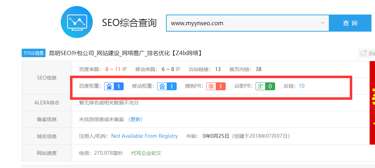Image resolution: width=375 pixels, height=168 pixels.
Task: Click the 查询 search button
Action: pyautogui.click(x=350, y=23)
